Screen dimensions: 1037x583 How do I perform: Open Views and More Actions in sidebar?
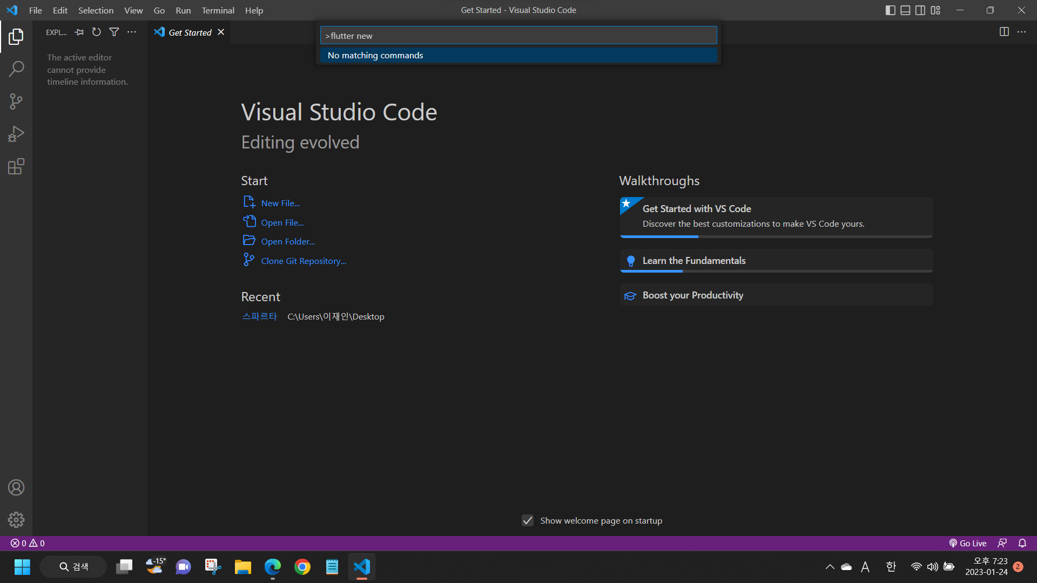(x=132, y=32)
